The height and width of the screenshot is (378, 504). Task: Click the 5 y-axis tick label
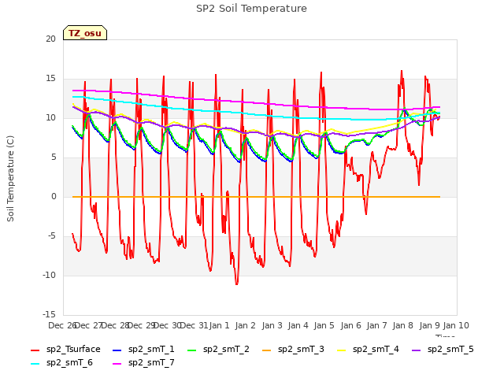(54, 157)
